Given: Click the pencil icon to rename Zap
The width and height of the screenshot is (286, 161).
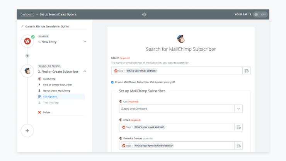Looking at the screenshot, I should click(x=22, y=26).
